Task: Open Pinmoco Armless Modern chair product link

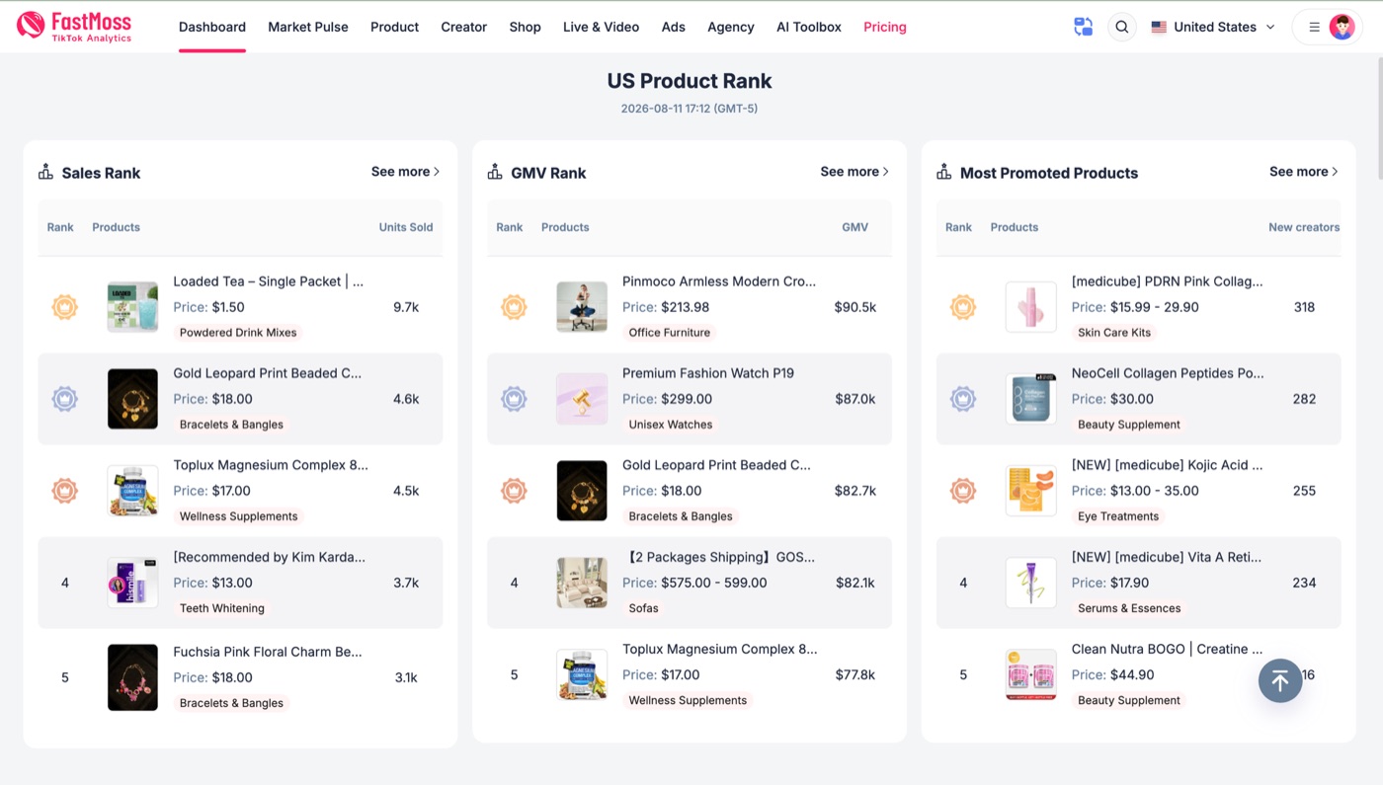Action: [719, 281]
